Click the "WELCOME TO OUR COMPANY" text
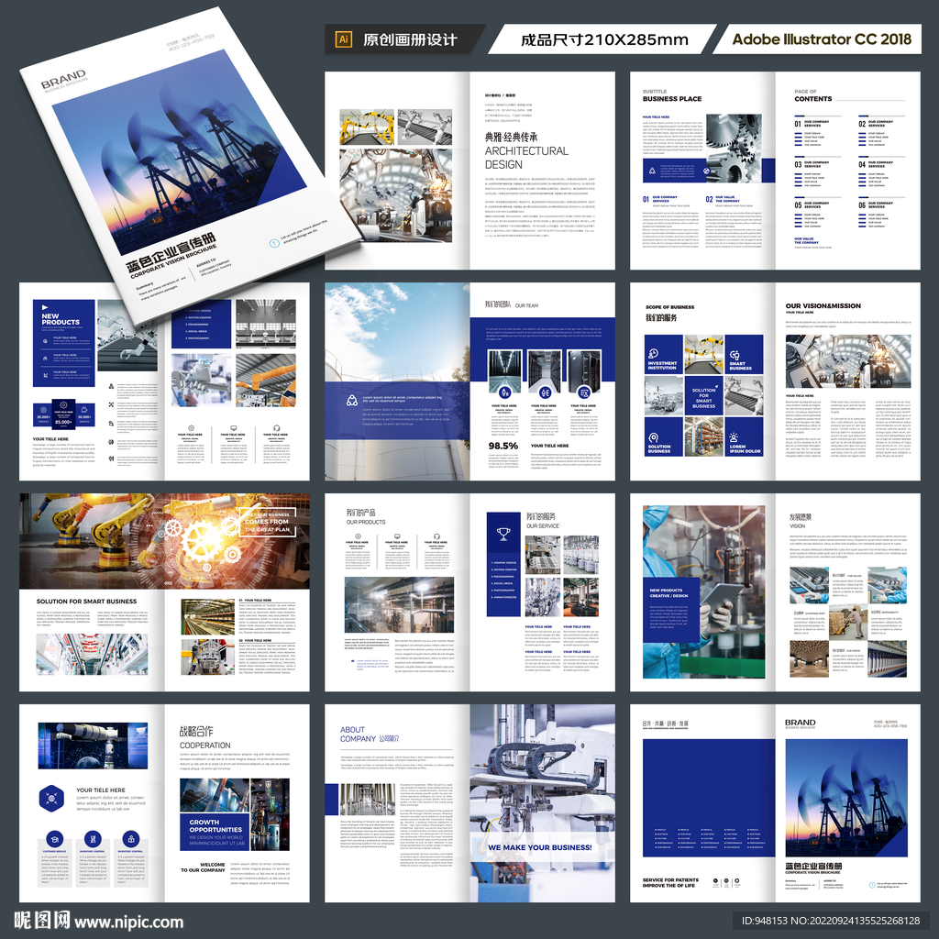 point(203,867)
